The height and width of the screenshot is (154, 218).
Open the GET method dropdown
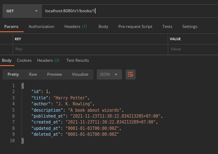(x=22, y=11)
